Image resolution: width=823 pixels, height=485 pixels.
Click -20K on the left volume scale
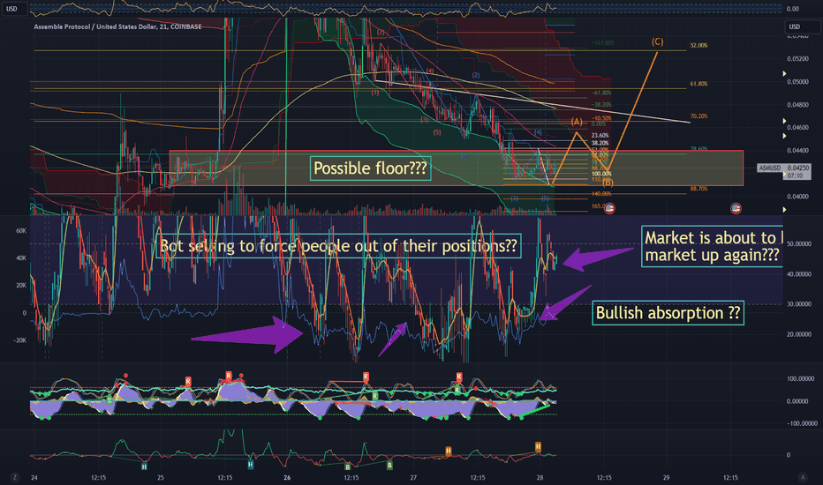(20, 340)
